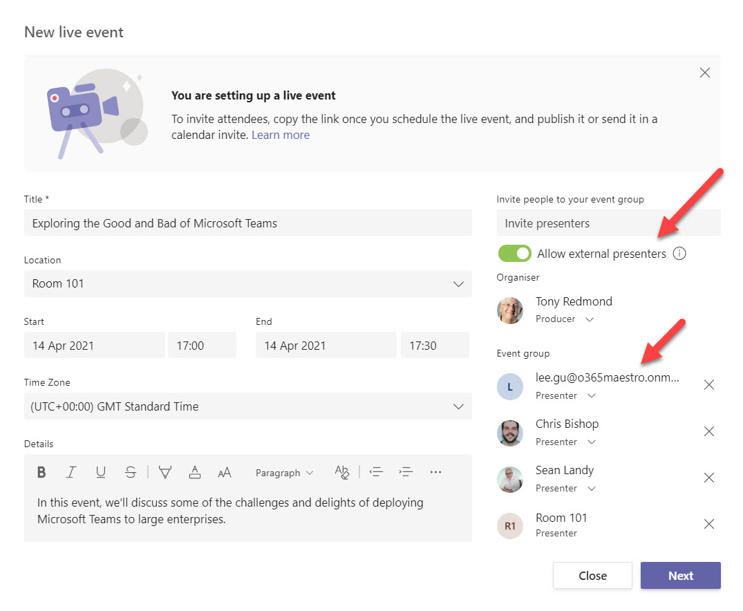Open the Learn more link
This screenshot has width=743, height=611.
pos(281,135)
